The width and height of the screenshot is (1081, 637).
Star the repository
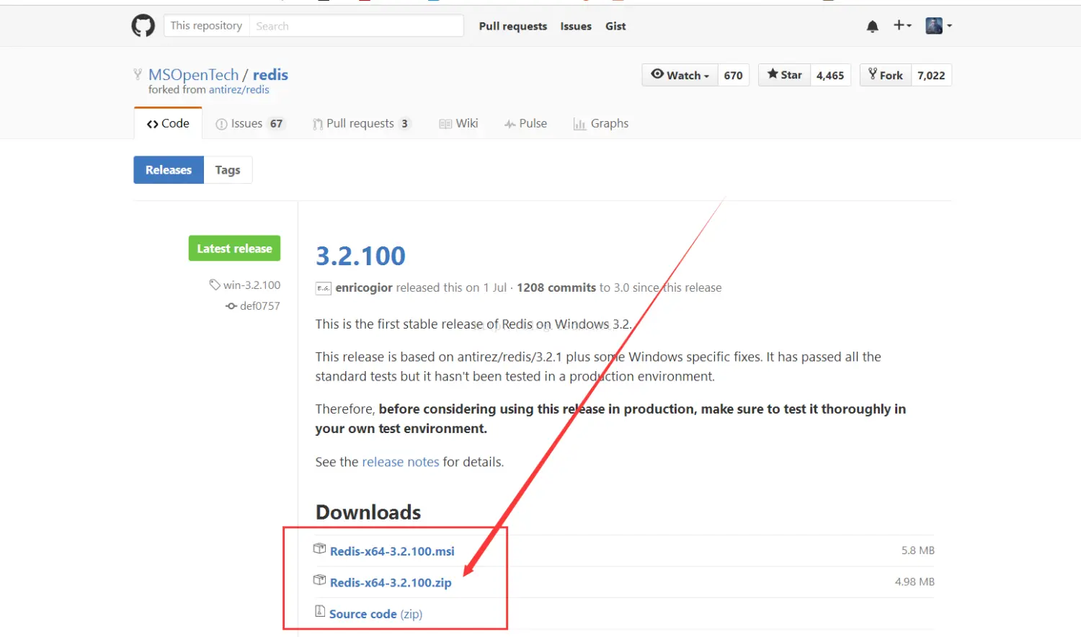pyautogui.click(x=784, y=75)
